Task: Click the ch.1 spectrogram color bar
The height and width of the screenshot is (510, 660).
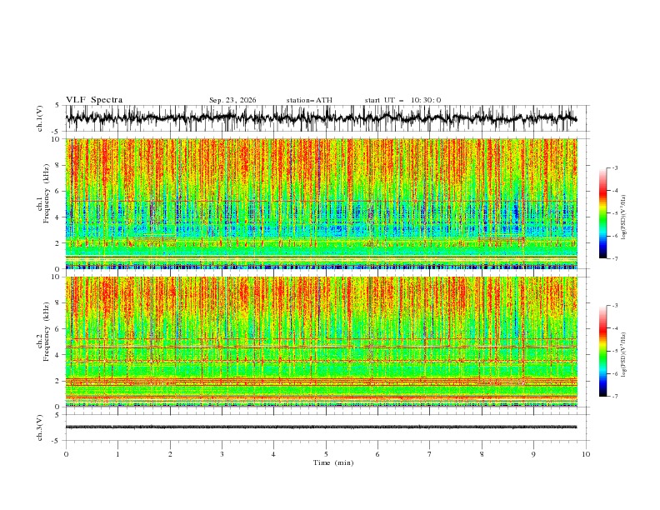Action: coord(602,212)
